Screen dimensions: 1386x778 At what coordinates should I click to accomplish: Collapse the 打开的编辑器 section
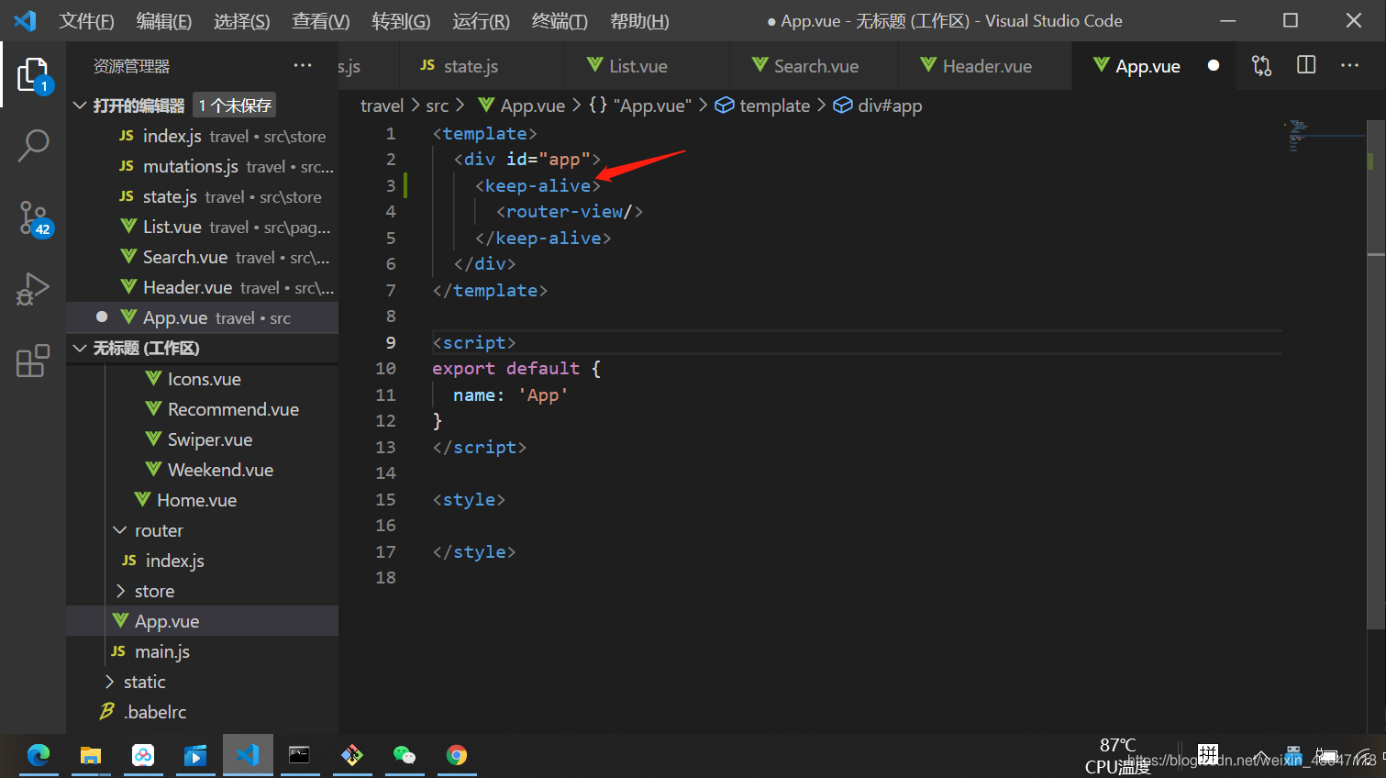[x=80, y=106]
